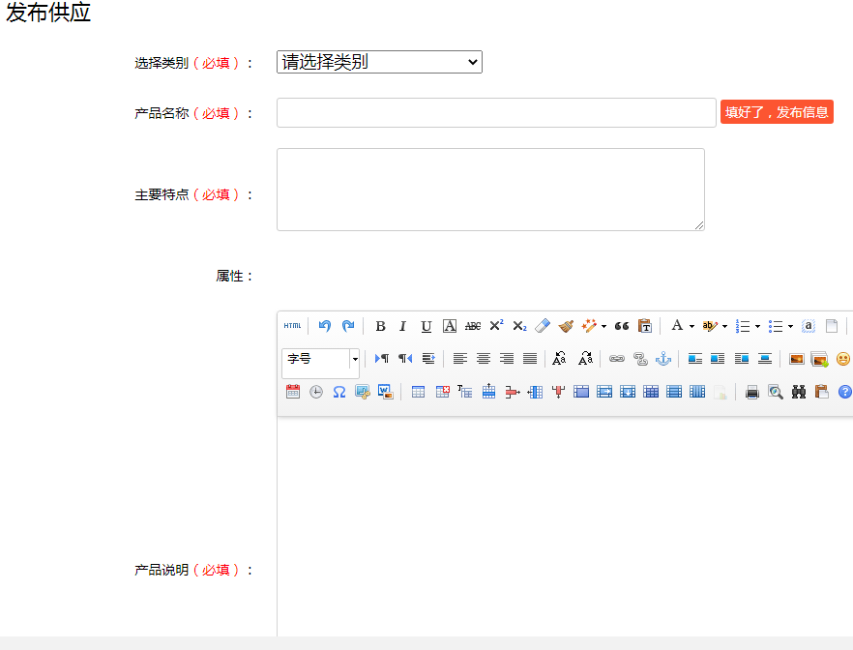The width and height of the screenshot is (853, 650).
Task: Click the printer icon to print
Action: coord(751,392)
